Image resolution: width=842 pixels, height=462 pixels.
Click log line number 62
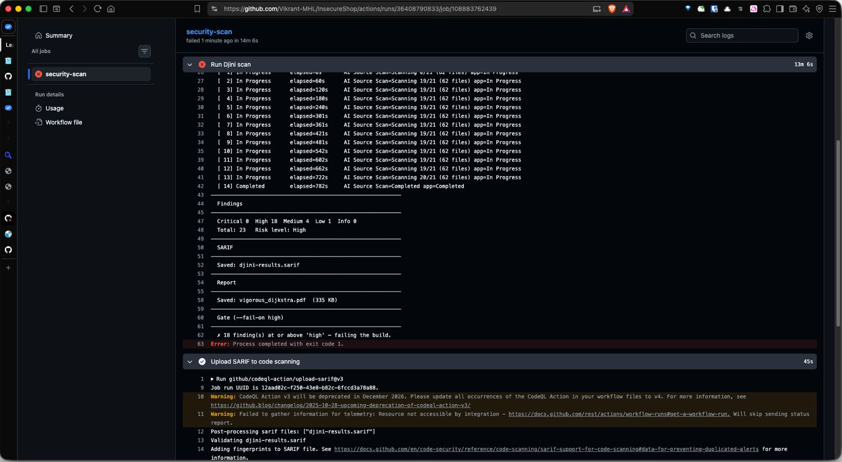200,335
